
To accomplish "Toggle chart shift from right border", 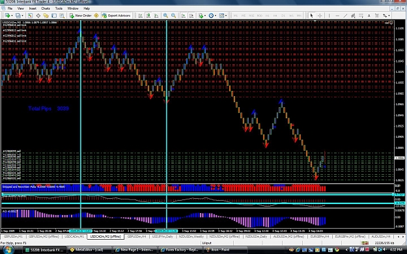I will click(191, 16).
